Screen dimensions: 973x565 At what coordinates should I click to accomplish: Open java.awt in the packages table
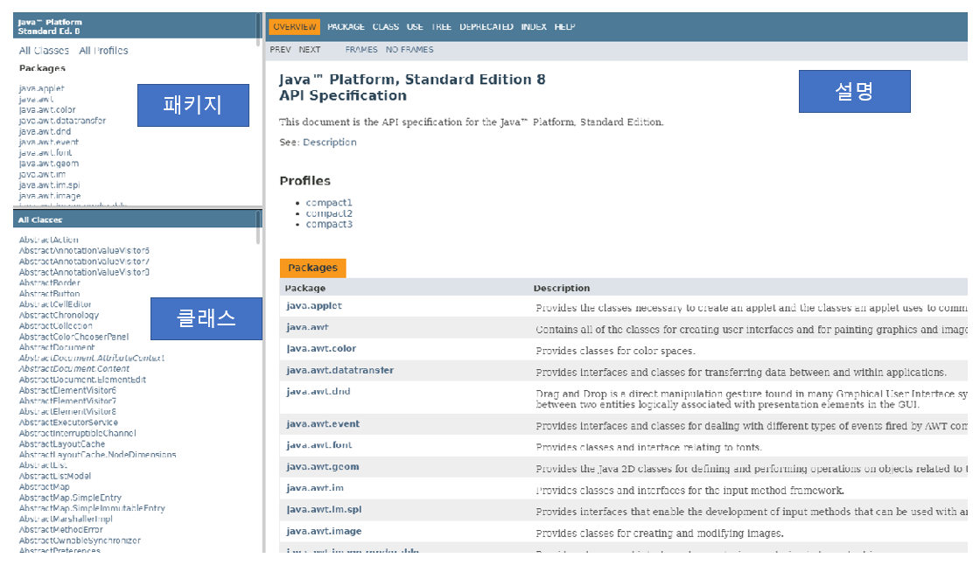point(307,327)
